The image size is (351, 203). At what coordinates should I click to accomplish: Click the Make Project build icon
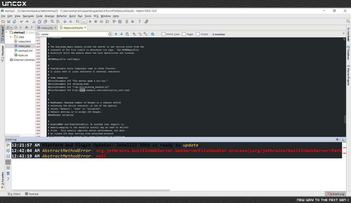[x=78, y=21]
